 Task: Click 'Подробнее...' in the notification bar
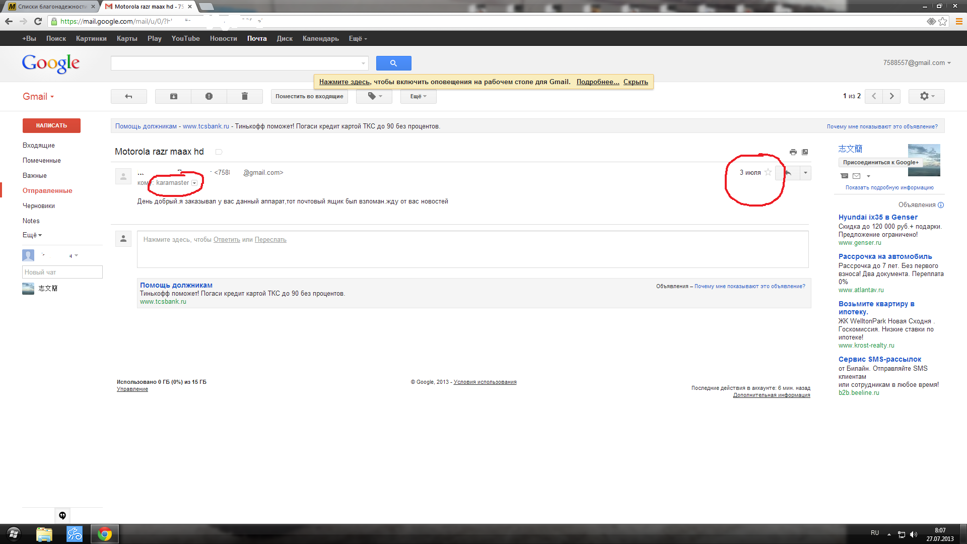(598, 82)
